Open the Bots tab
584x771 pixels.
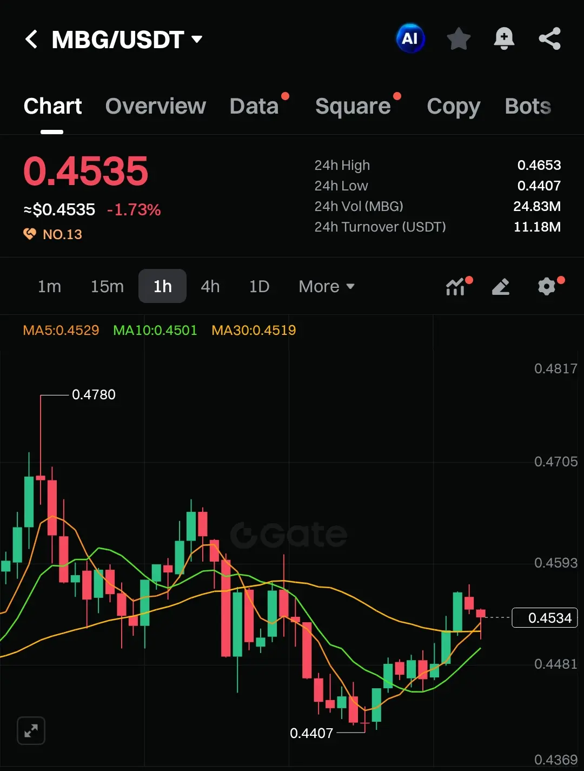[528, 107]
